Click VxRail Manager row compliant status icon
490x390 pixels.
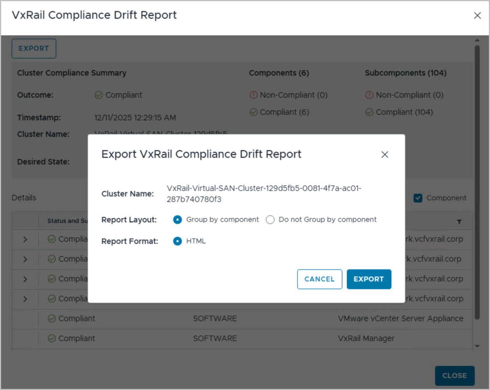tap(52, 338)
